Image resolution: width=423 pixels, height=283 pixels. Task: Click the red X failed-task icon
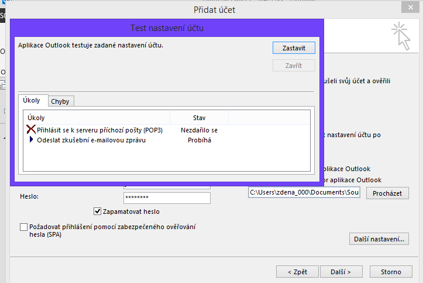[31, 130]
